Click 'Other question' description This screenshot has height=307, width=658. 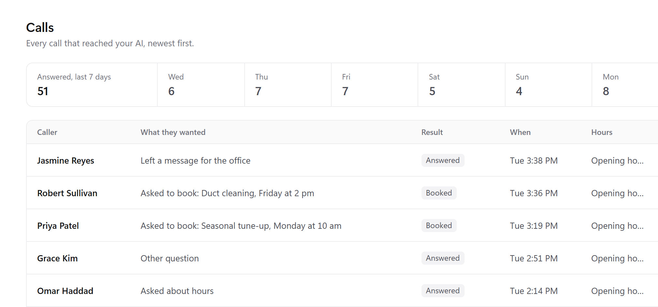(170, 258)
